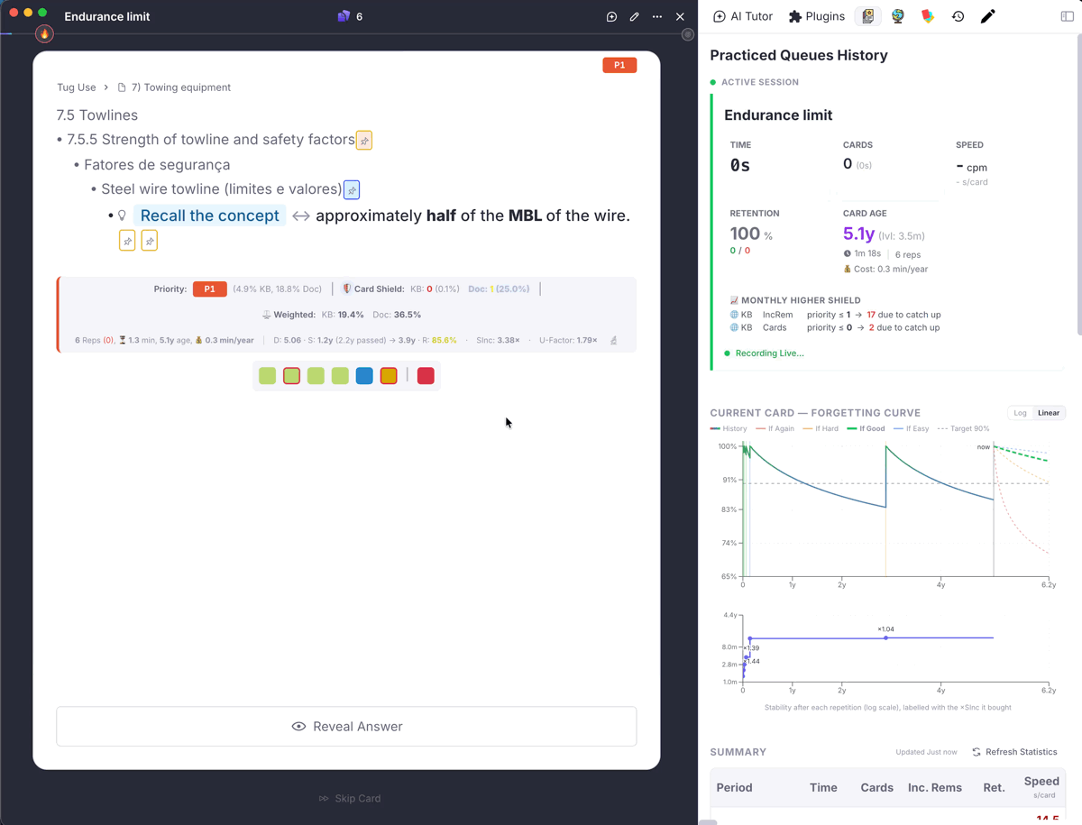
Task: Click the lightbulb concept icon
Action: click(x=123, y=215)
